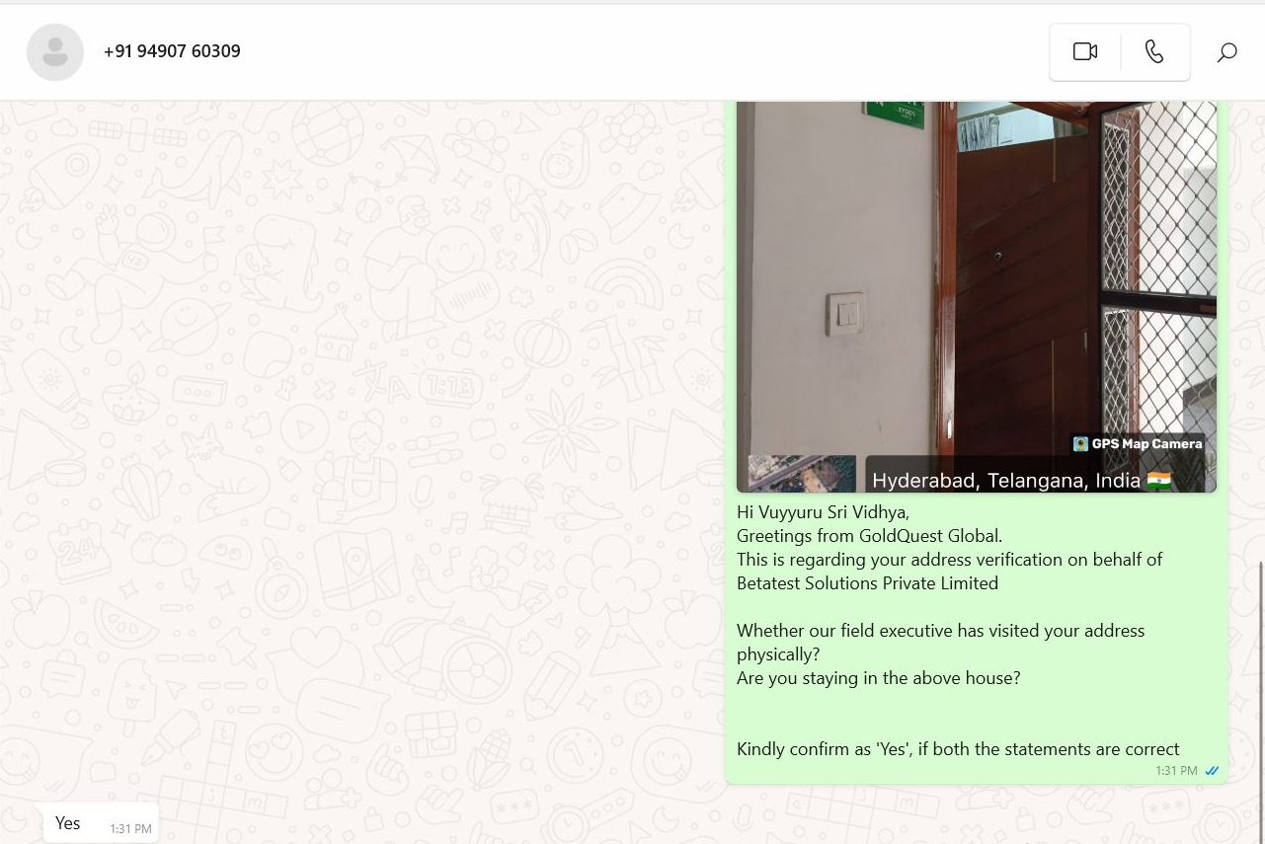This screenshot has width=1265, height=844.
Task: Start a video call with the contact
Action: [1085, 51]
